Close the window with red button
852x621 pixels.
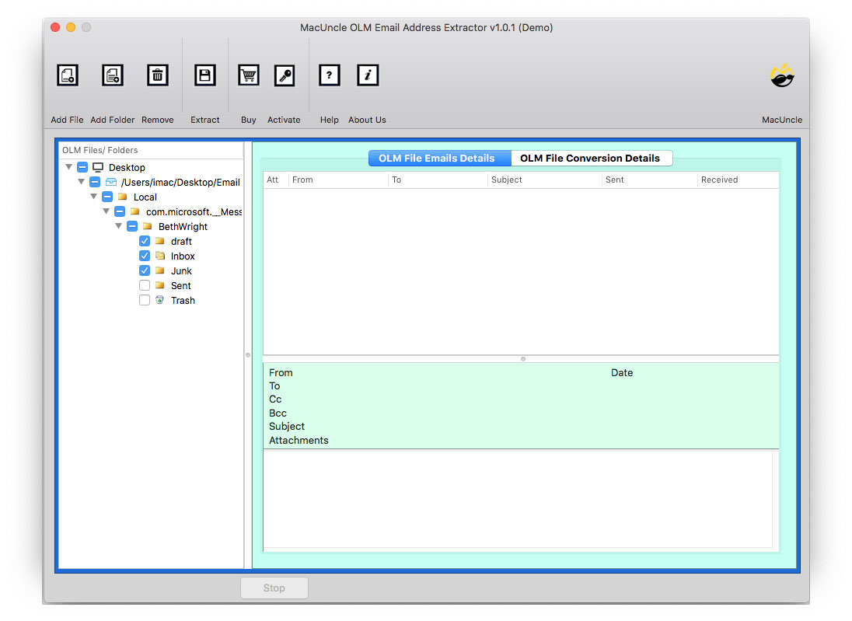(55, 27)
